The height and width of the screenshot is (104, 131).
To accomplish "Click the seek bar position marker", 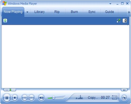I will (x=10, y=90).
